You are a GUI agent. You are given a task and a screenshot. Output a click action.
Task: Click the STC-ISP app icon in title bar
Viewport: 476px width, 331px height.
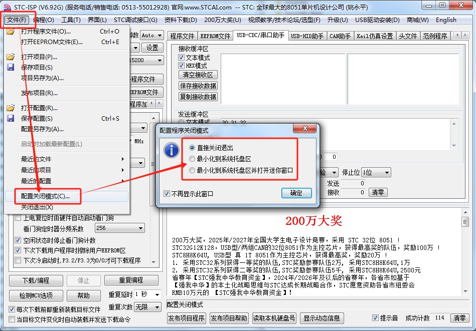pyautogui.click(x=7, y=7)
